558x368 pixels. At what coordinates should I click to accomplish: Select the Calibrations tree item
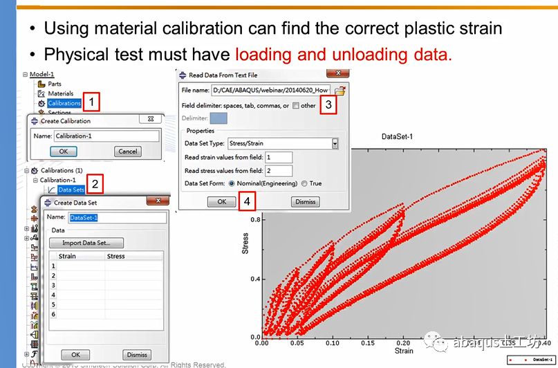tap(64, 103)
